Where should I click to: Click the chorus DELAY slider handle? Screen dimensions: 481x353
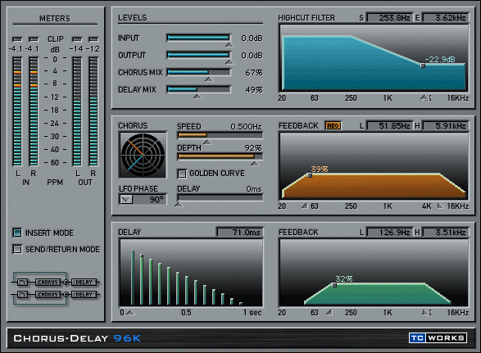[x=179, y=204]
